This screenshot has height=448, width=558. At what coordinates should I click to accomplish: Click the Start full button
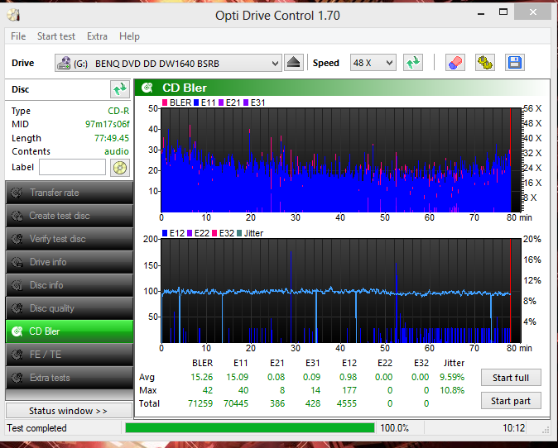(511, 378)
